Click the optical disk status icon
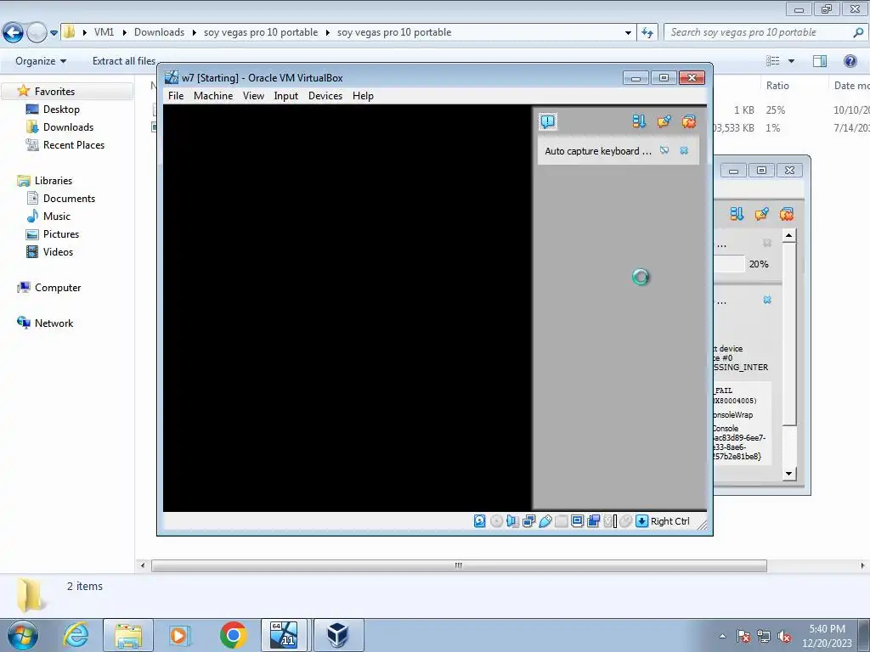The height and width of the screenshot is (652, 870). 496,521
